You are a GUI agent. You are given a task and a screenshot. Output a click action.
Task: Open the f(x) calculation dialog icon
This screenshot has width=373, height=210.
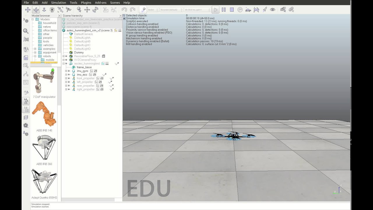click(26, 39)
